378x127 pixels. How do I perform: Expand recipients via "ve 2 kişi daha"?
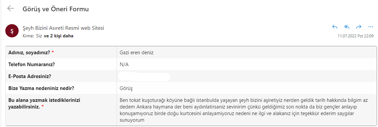point(58,36)
